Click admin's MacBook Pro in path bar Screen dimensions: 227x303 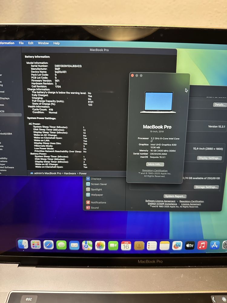click(x=48, y=173)
